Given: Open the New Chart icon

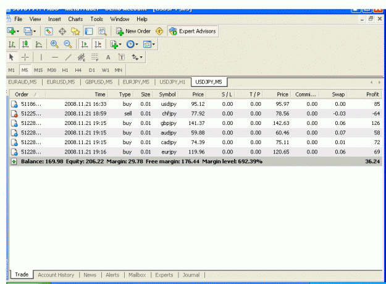Looking at the screenshot, I should click(11, 32).
